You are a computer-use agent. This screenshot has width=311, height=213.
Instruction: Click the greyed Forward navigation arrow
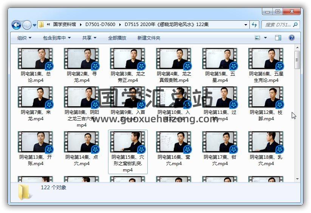point(27,25)
